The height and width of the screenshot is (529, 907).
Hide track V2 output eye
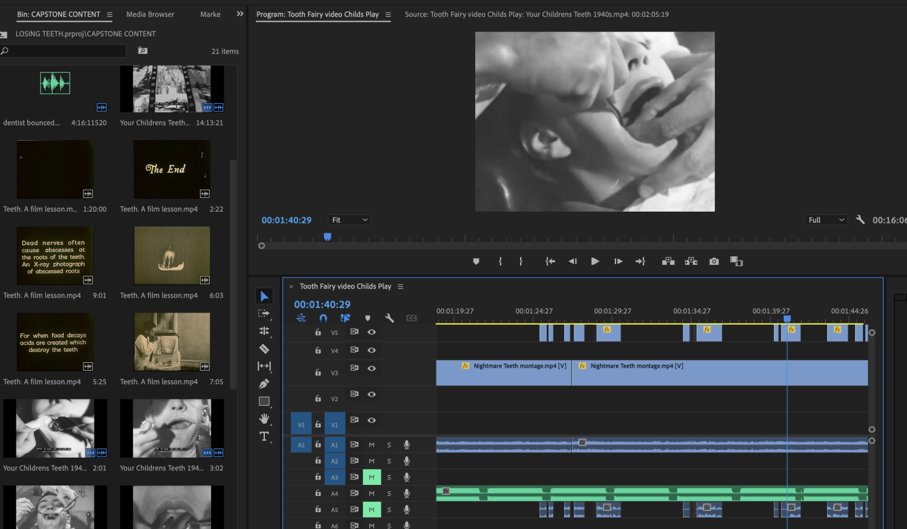372,394
